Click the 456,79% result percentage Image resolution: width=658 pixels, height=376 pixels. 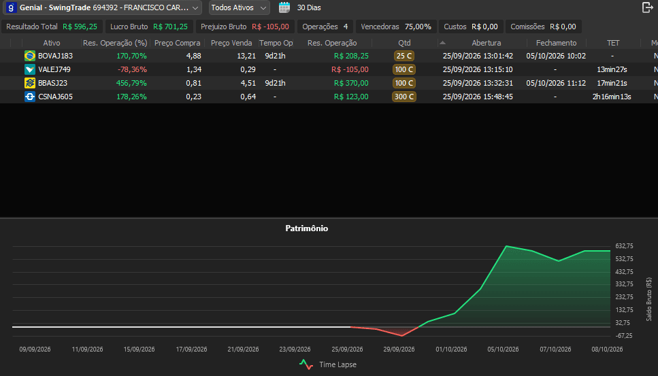[x=131, y=83]
